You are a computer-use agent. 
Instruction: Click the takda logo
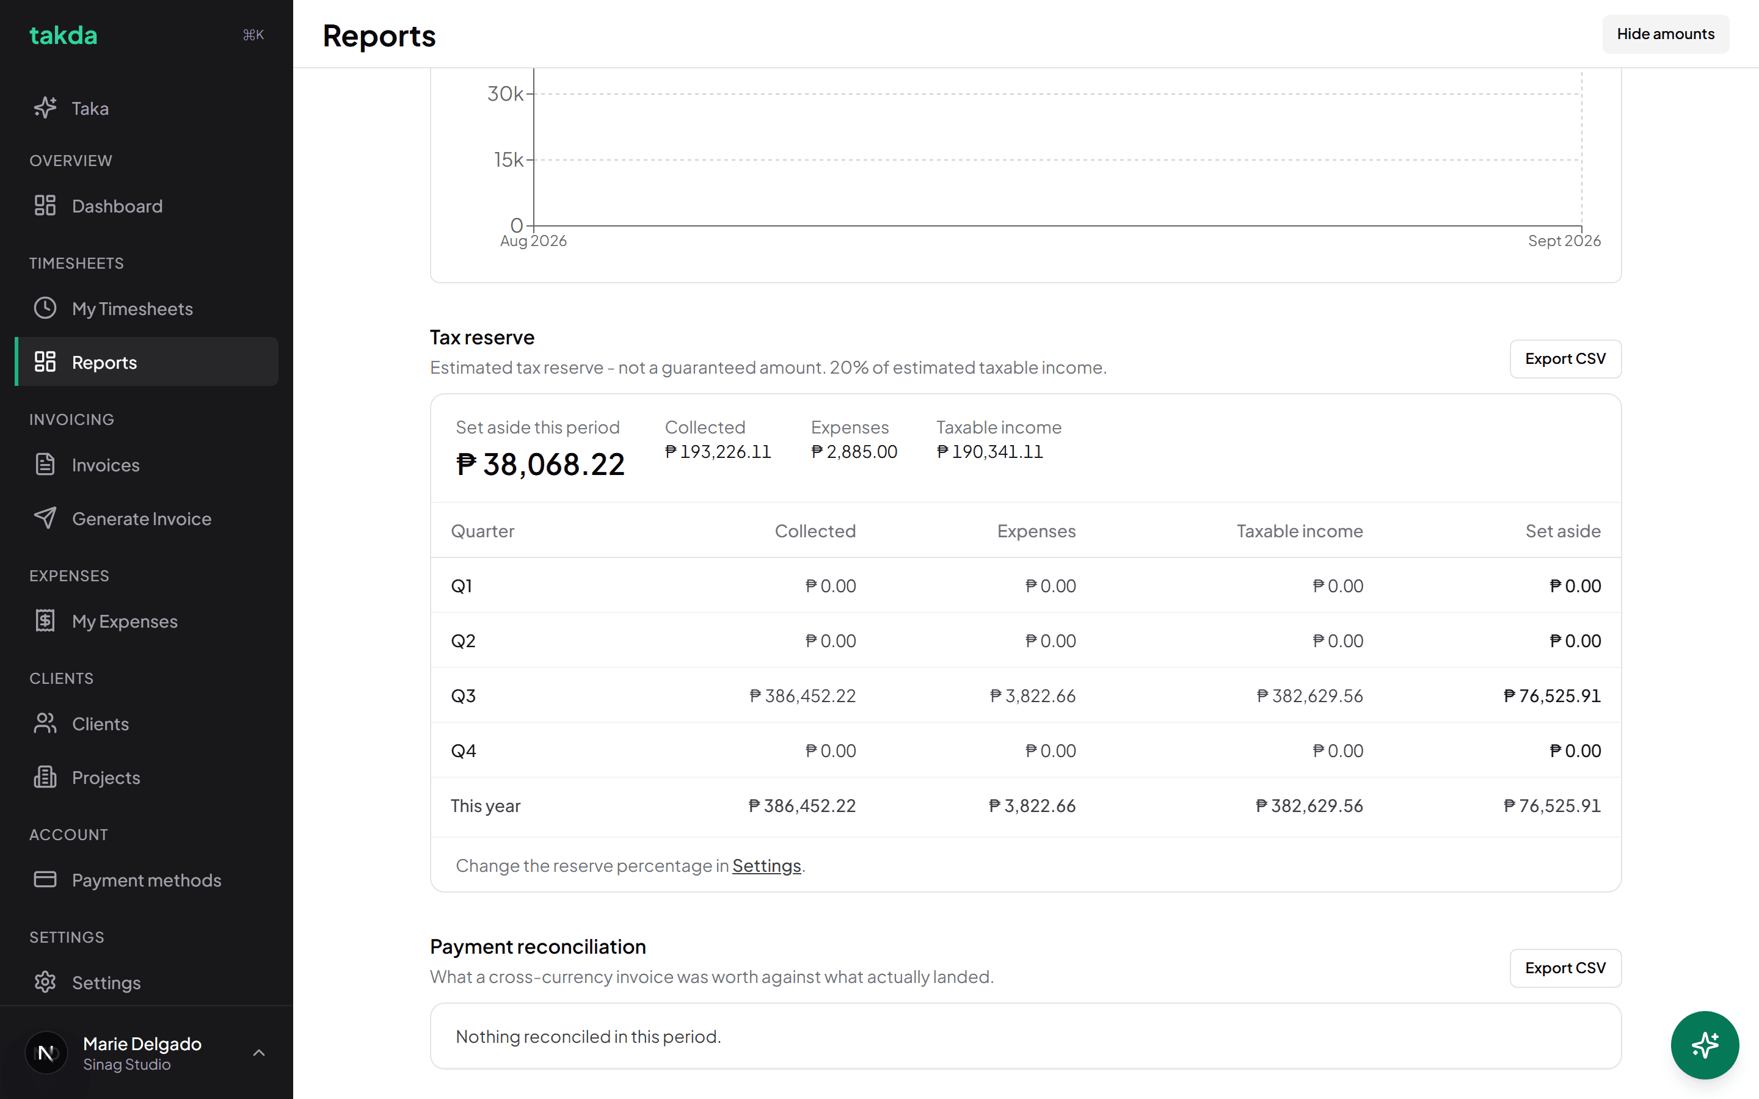(64, 35)
